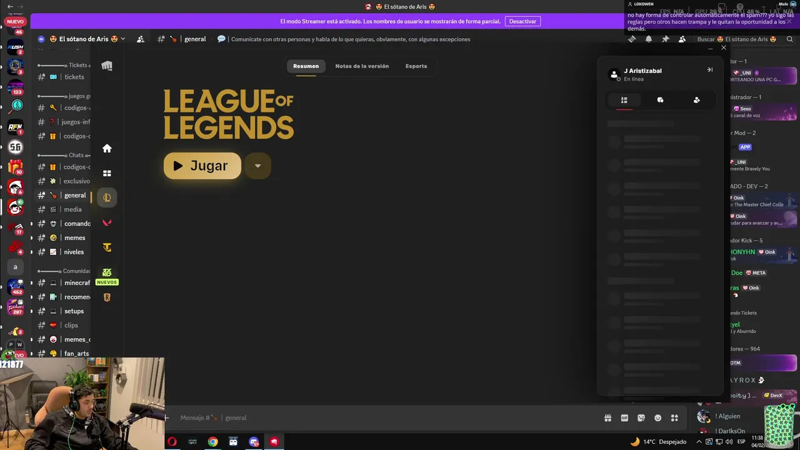800x450 pixels.
Task: Open the friends list tab in social panel
Action: (x=624, y=100)
